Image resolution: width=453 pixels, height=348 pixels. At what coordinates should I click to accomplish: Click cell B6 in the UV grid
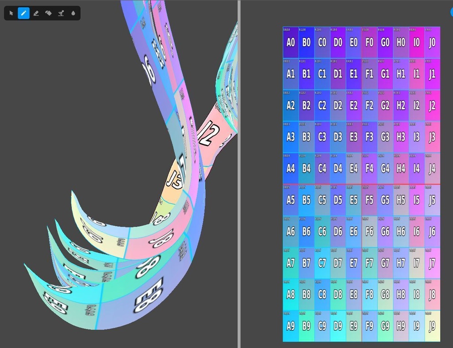(306, 232)
